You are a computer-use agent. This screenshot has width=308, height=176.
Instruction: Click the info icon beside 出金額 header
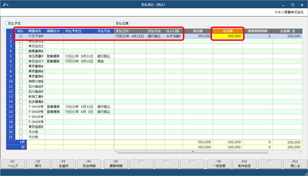coord(293,31)
